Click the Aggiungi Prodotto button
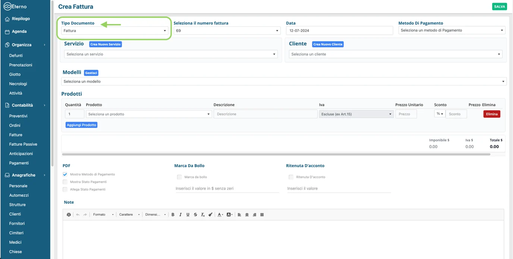 tap(81, 125)
